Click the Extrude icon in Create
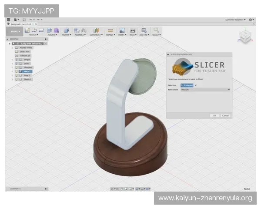 pos(49,30)
